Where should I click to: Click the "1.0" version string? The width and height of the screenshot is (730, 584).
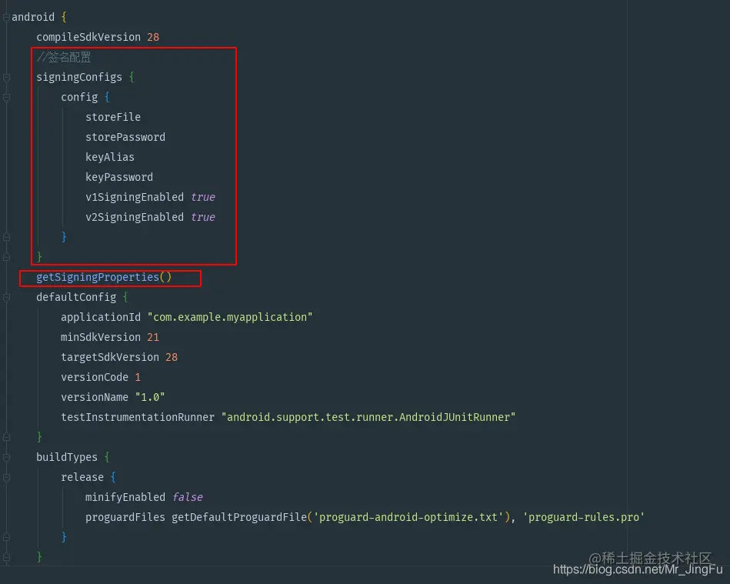pyautogui.click(x=150, y=398)
